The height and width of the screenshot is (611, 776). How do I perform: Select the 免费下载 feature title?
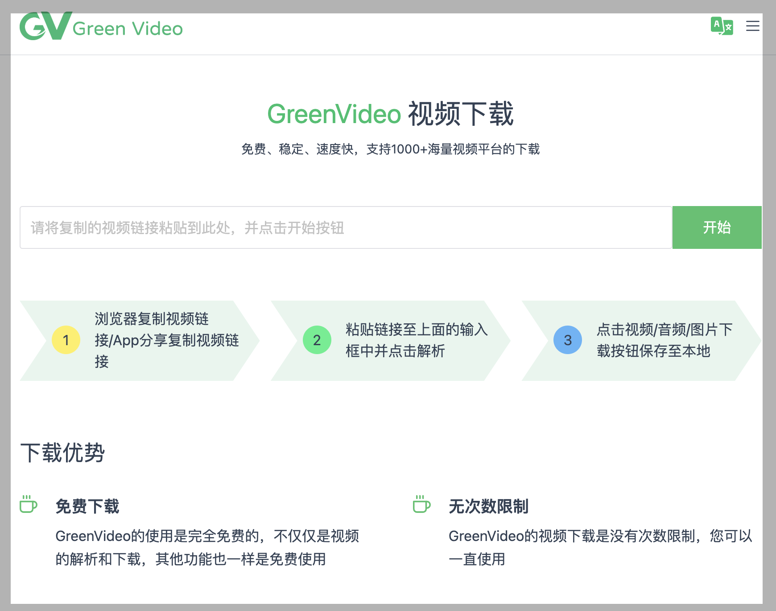coord(87,506)
